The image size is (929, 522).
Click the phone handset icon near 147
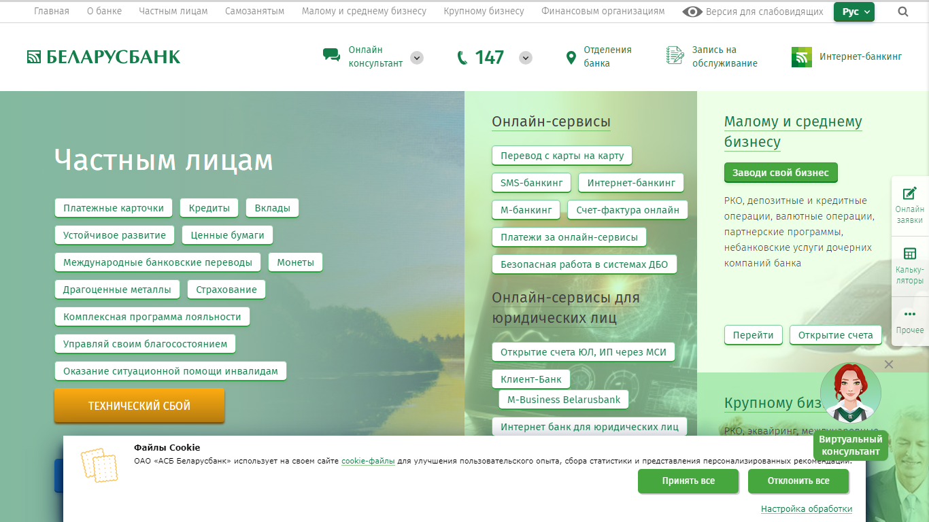click(x=462, y=58)
